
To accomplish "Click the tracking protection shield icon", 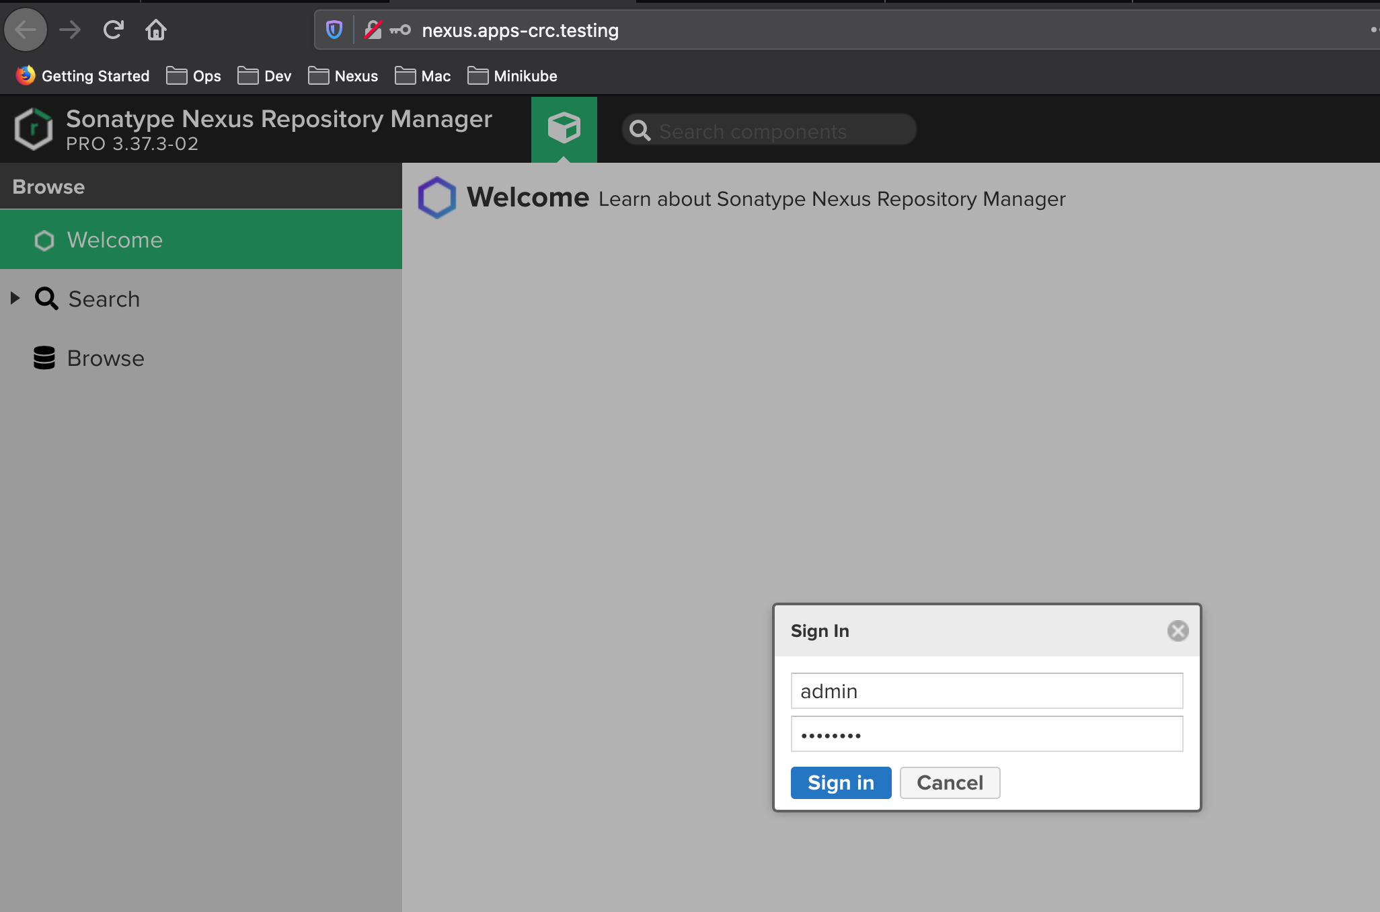I will click(x=334, y=30).
